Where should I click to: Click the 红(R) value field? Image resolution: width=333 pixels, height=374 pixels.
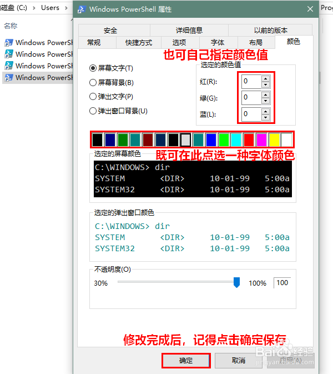tap(251, 82)
